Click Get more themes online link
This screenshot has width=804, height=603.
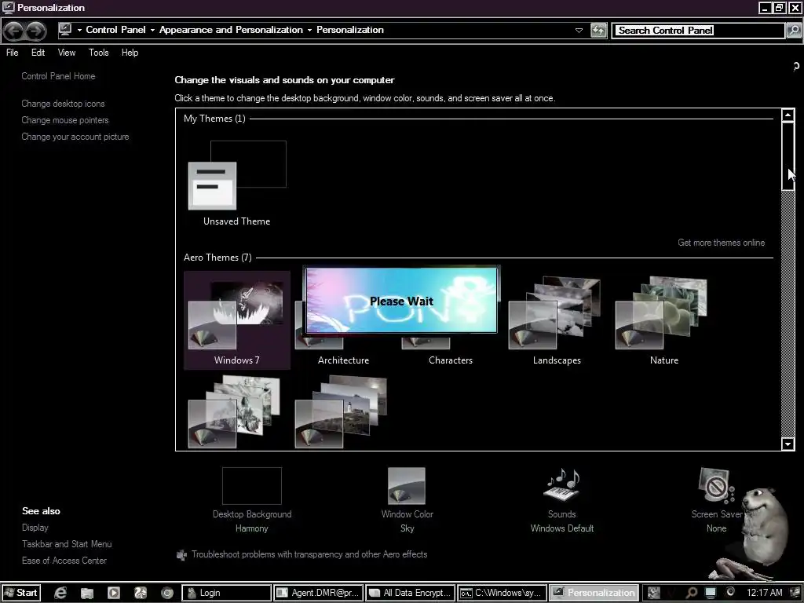tap(721, 243)
